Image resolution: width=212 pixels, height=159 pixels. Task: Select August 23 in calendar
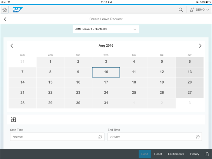point(78,93)
